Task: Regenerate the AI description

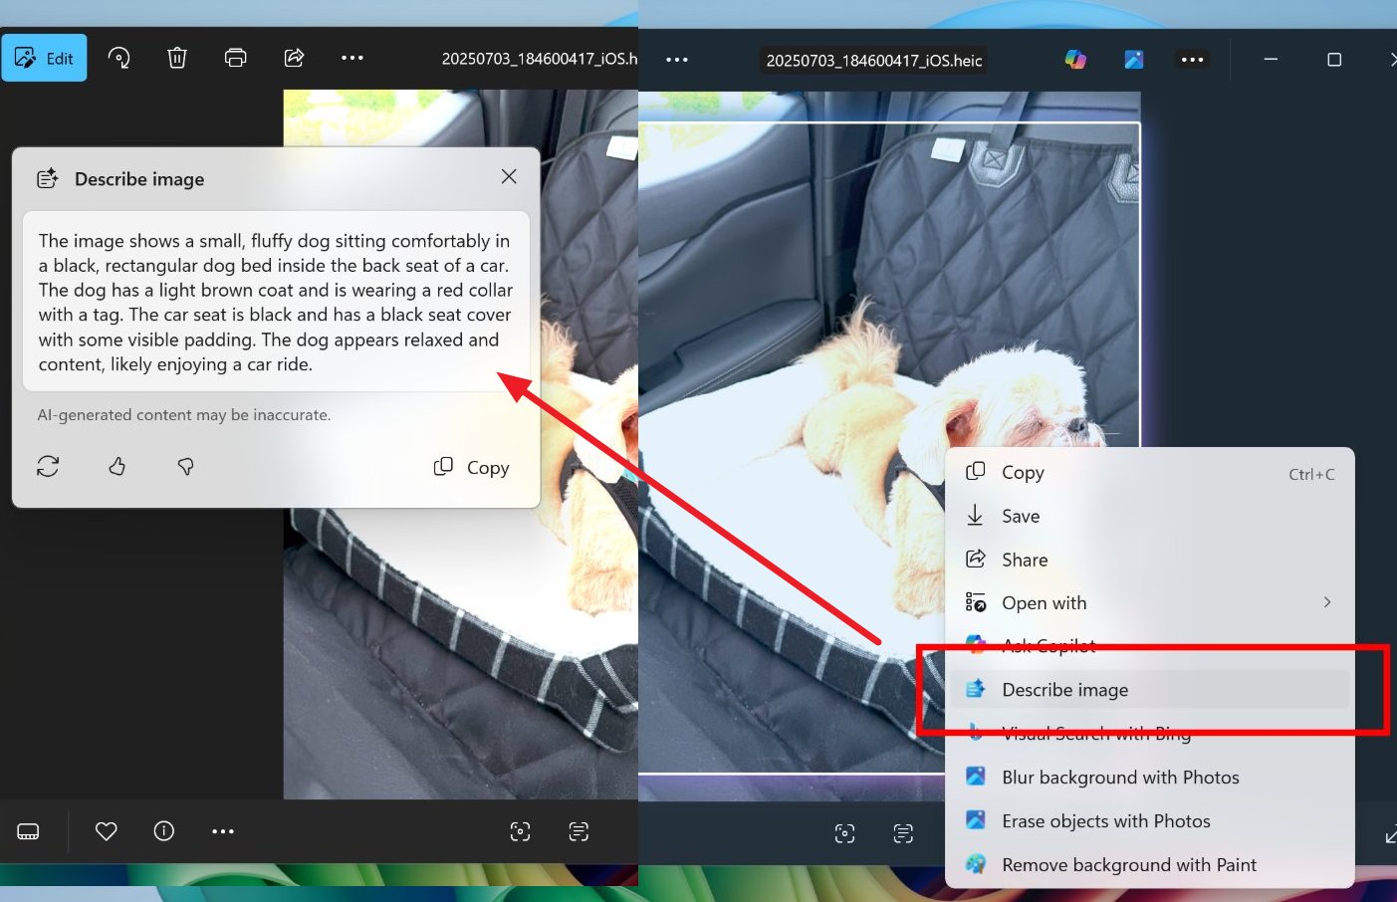Action: 48,466
